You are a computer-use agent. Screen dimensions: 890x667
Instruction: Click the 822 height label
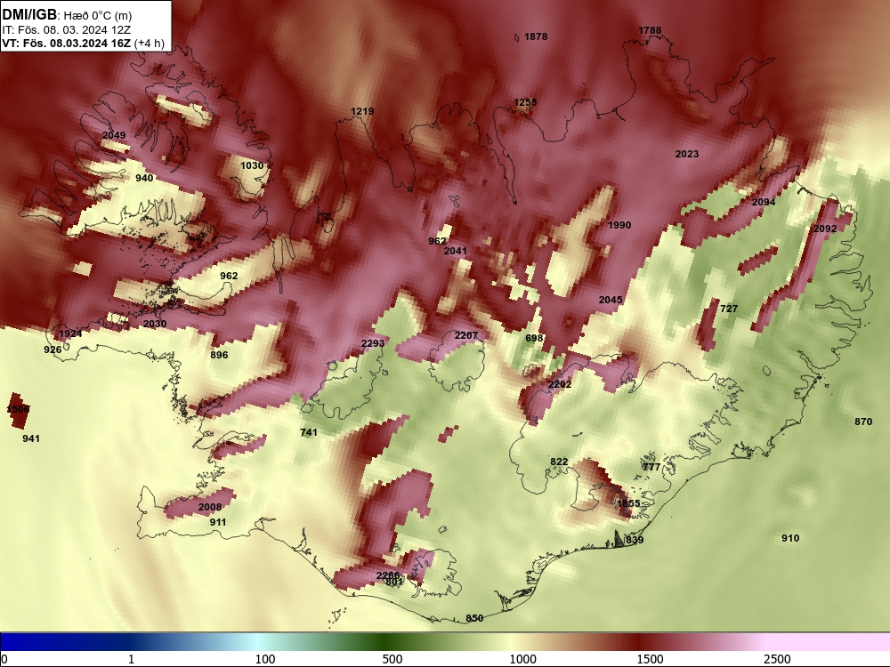[559, 462]
